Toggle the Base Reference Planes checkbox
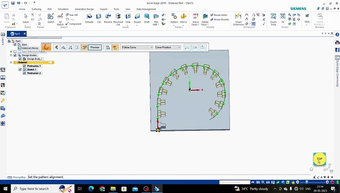Viewport: 340px width, 193px height. coord(15,51)
